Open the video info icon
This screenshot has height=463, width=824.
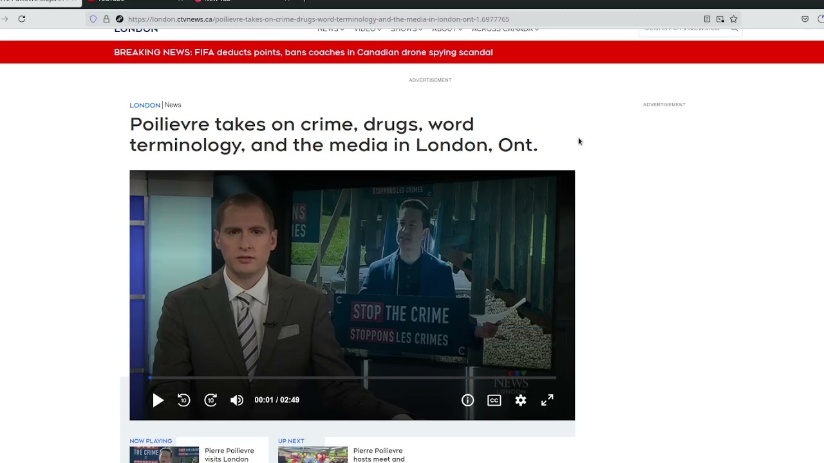468,400
